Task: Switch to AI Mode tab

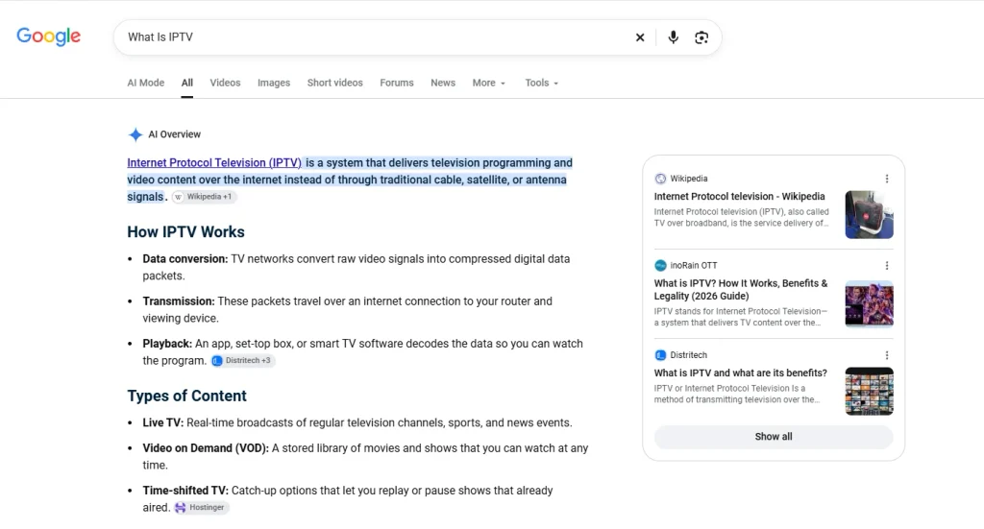Action: (x=146, y=83)
